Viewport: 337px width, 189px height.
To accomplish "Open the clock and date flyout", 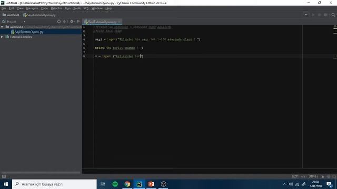I will (x=315, y=184).
